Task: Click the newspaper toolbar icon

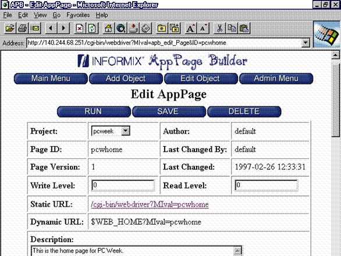Action: pos(146,29)
